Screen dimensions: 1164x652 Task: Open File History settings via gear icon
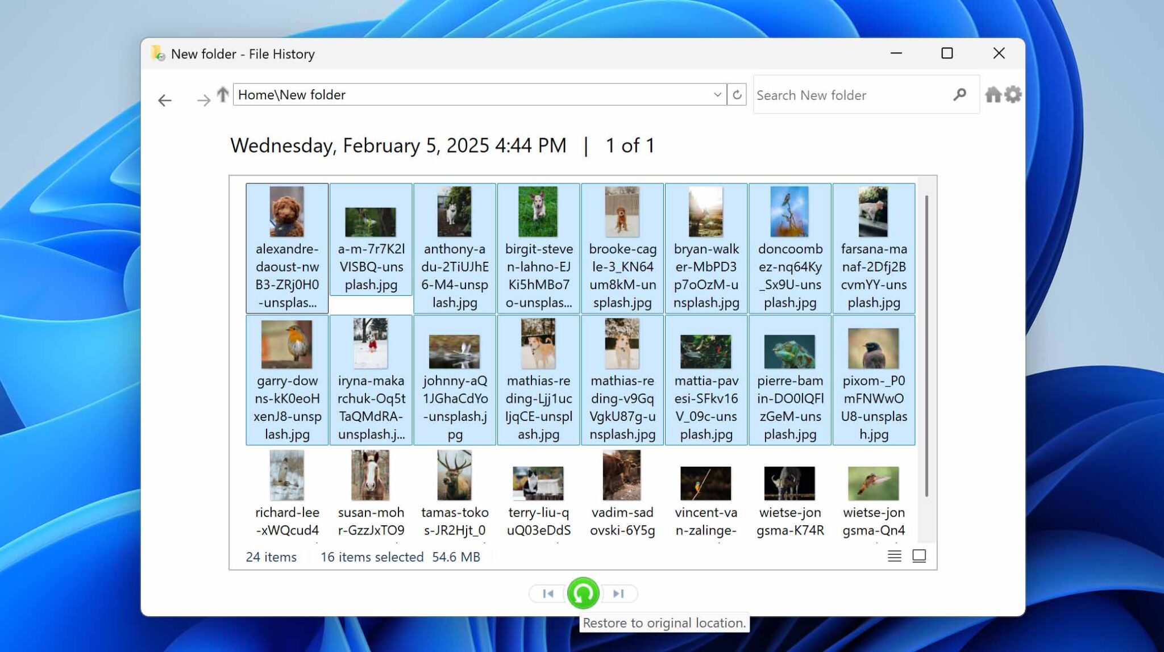pos(1013,94)
